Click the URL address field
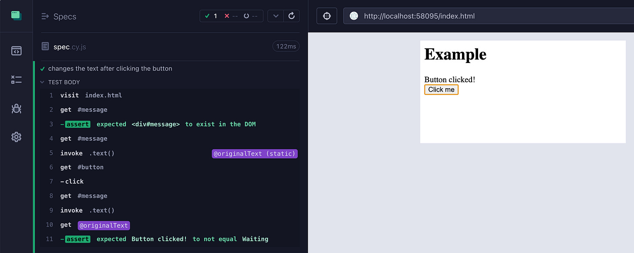This screenshot has width=634, height=253. [489, 16]
